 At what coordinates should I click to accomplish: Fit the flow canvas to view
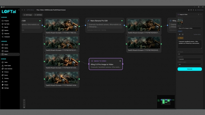coord(24,105)
